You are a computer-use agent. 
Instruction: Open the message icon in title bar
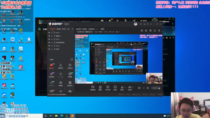pyautogui.click(x=141, y=24)
